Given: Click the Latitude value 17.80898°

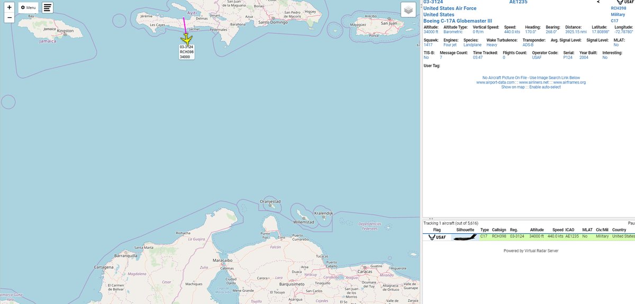Looking at the screenshot, I should tap(600, 32).
